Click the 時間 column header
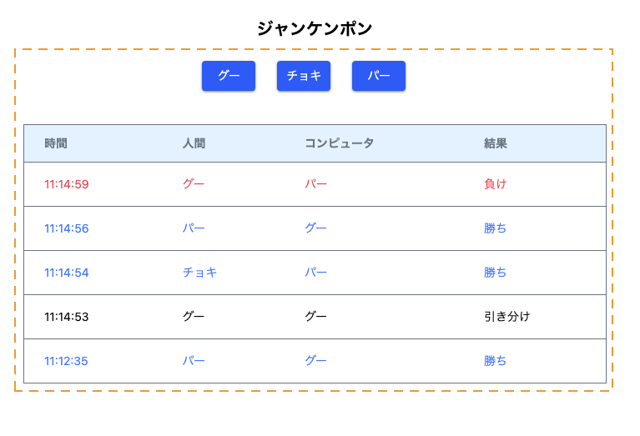The width and height of the screenshot is (640, 436). (56, 143)
